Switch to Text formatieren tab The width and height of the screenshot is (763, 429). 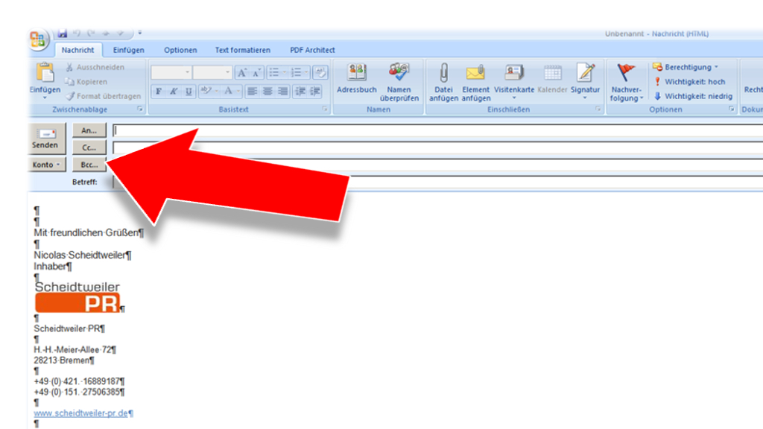[x=243, y=50]
